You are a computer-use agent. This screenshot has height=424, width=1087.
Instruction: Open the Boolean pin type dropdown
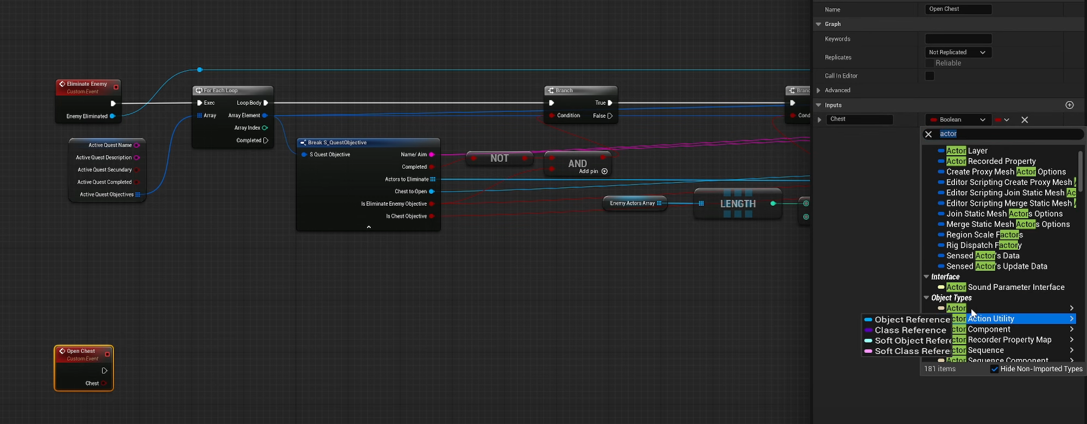(958, 120)
